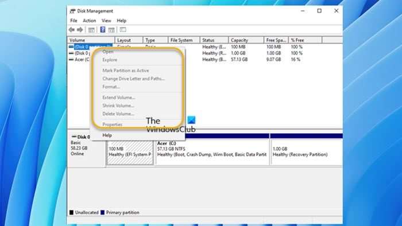Image resolution: width=402 pixels, height=226 pixels.
Task: Choose Help in the context menu
Action: click(x=107, y=135)
